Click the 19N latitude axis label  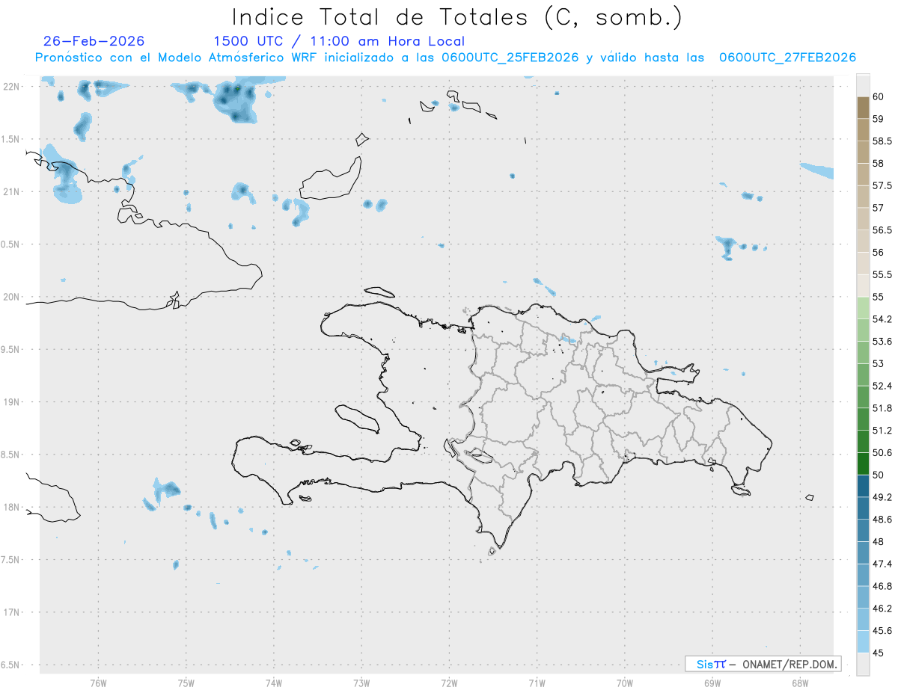coord(11,401)
